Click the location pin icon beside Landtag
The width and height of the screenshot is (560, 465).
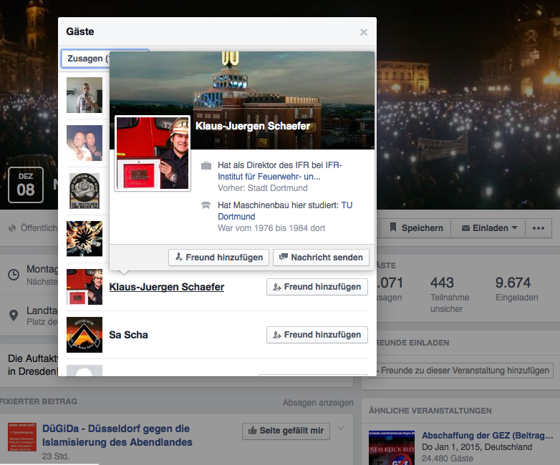point(14,315)
